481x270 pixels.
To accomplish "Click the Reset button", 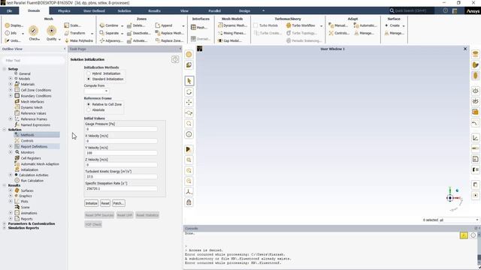I will (105, 203).
